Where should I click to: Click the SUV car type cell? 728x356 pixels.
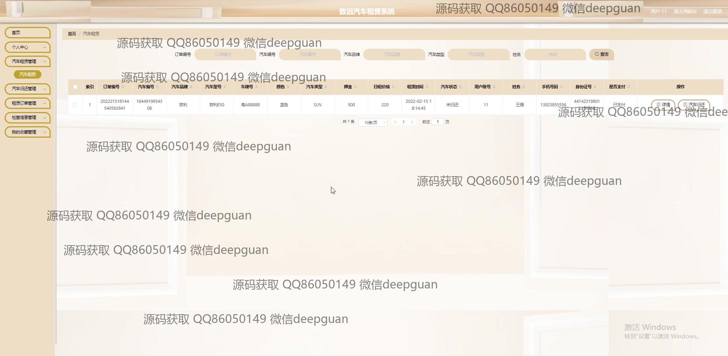coord(318,105)
